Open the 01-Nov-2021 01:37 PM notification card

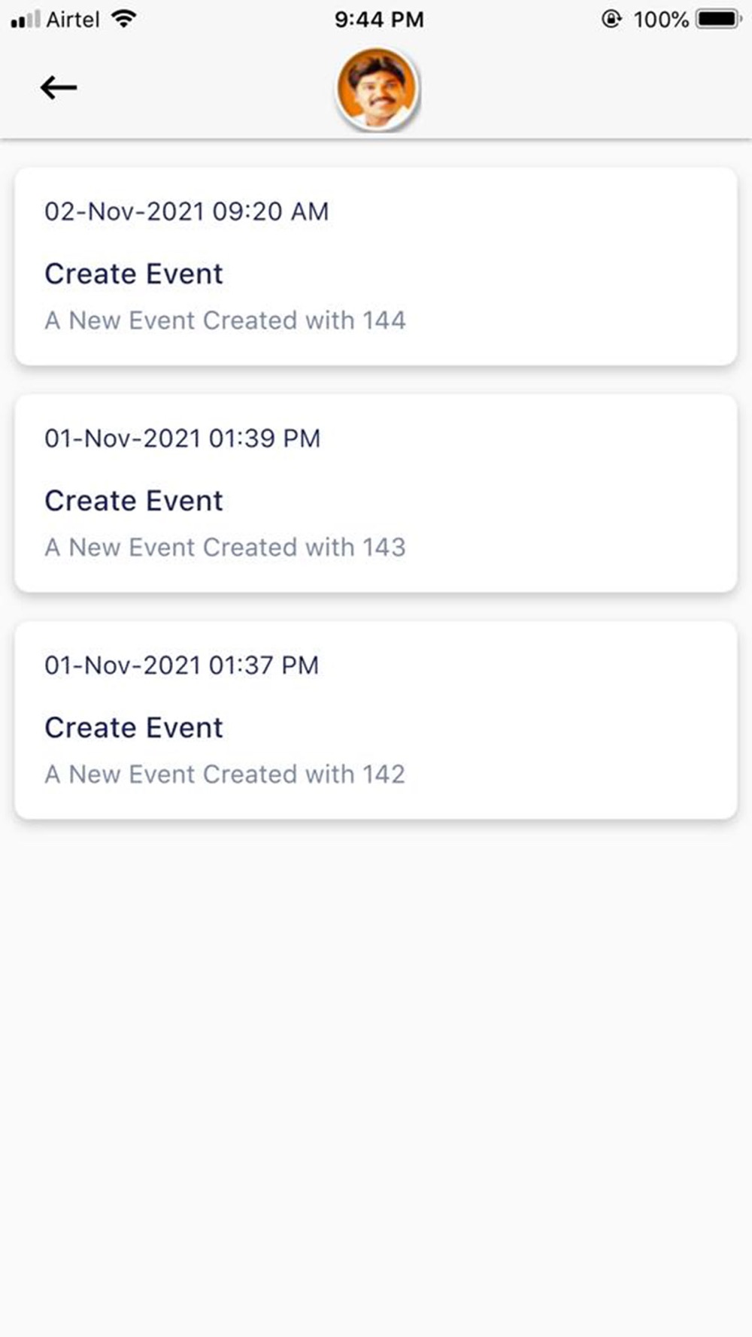[x=376, y=720]
